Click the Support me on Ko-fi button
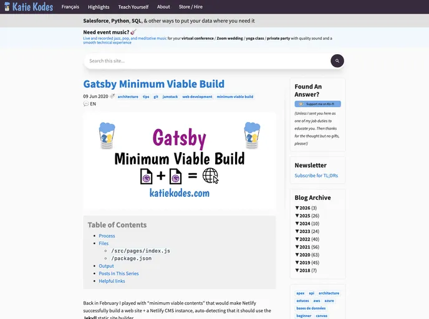429x319 pixels. (317, 104)
